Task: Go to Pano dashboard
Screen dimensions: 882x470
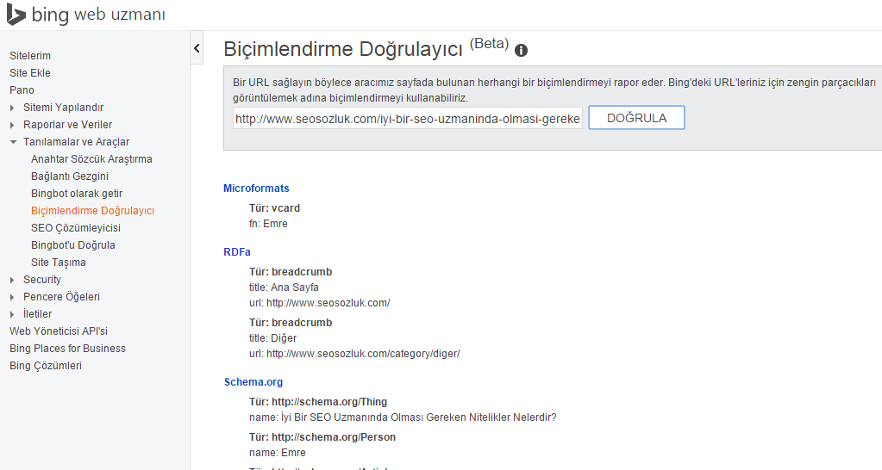Action: tap(22, 90)
